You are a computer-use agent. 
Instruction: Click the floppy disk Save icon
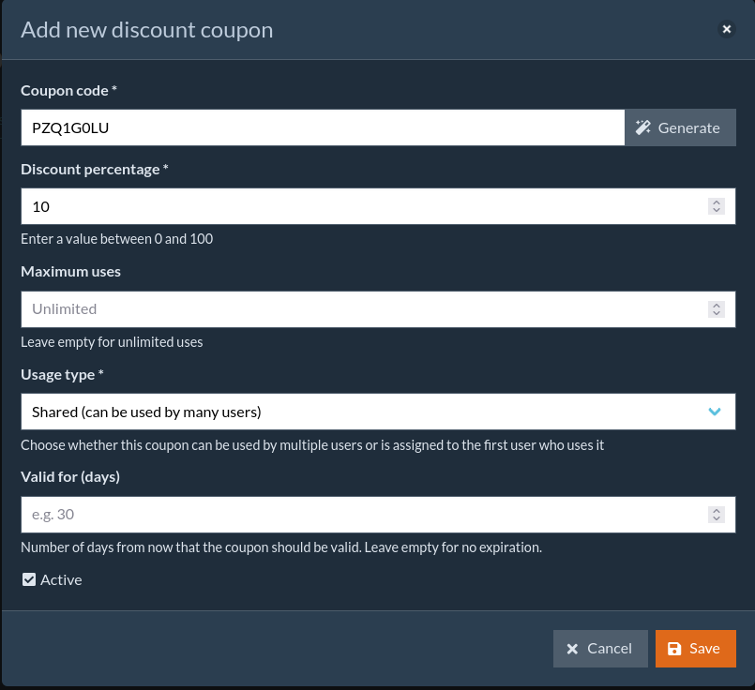coord(674,649)
